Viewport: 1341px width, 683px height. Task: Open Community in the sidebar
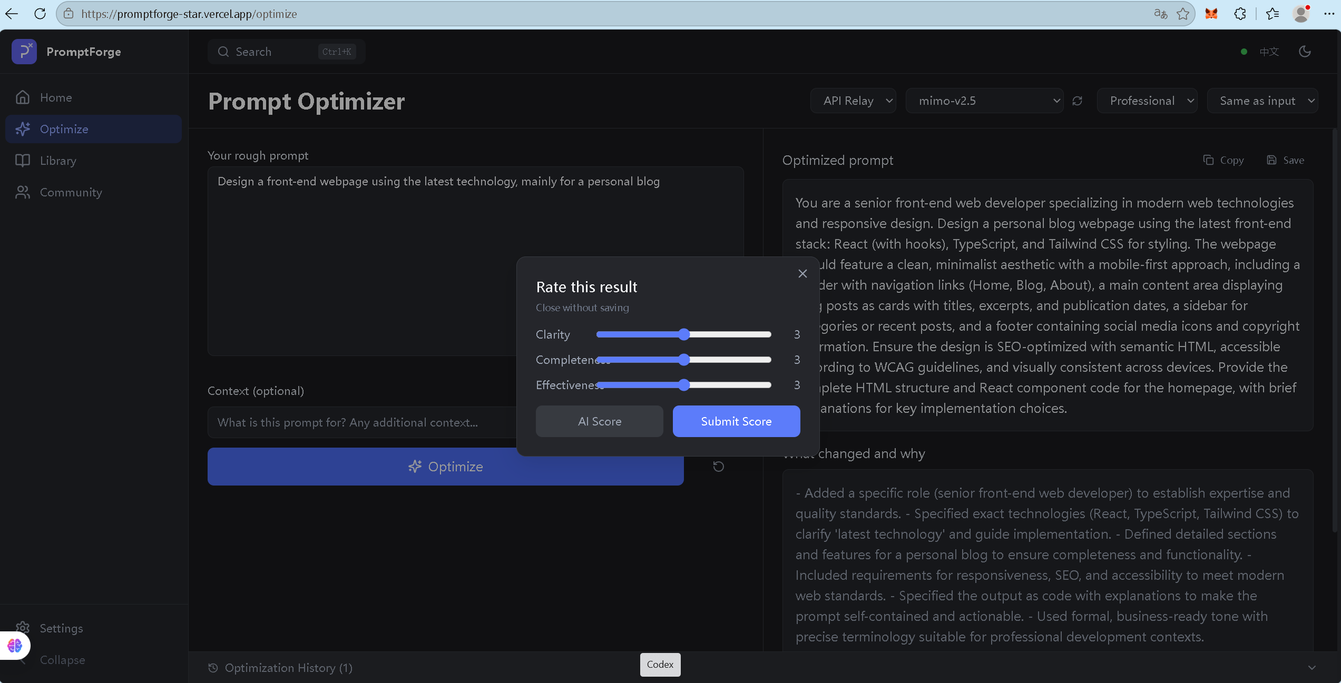(x=93, y=192)
